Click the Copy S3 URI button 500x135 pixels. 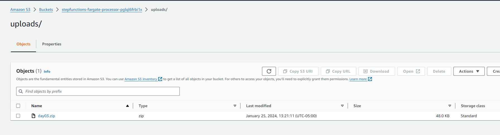298,71
